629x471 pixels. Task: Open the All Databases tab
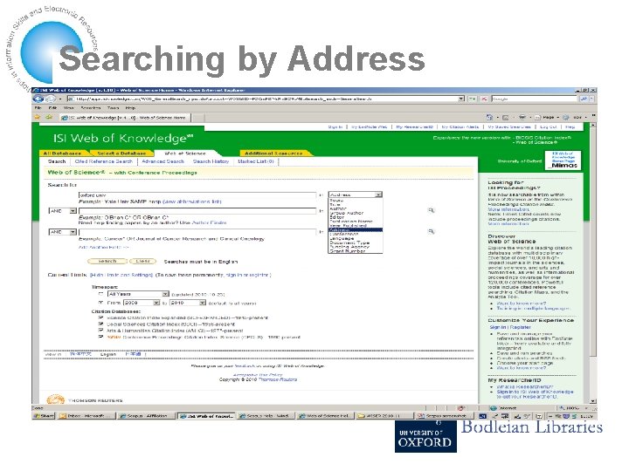tap(62, 153)
